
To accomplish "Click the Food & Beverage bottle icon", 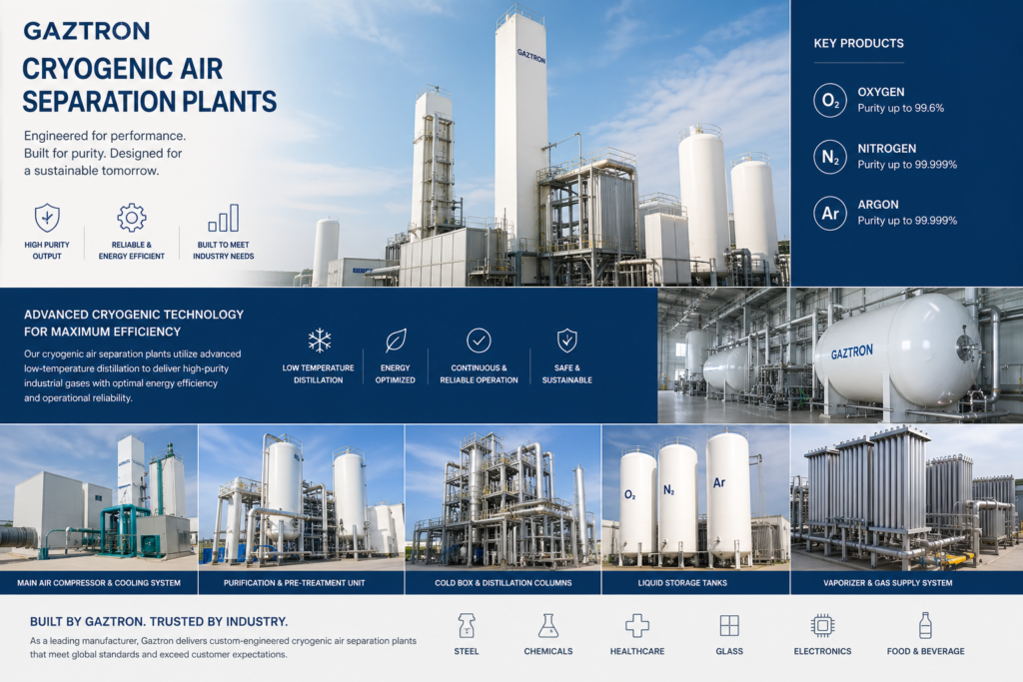I will [x=925, y=626].
